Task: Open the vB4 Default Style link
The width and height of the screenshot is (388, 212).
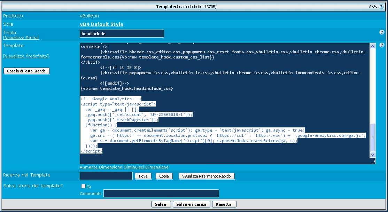Action: 101,24
